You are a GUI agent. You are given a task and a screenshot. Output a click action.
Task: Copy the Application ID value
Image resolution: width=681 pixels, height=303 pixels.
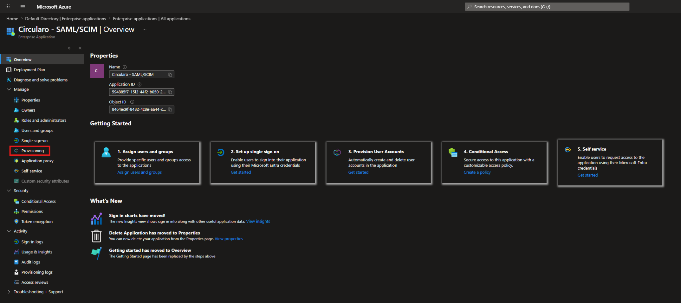(170, 92)
